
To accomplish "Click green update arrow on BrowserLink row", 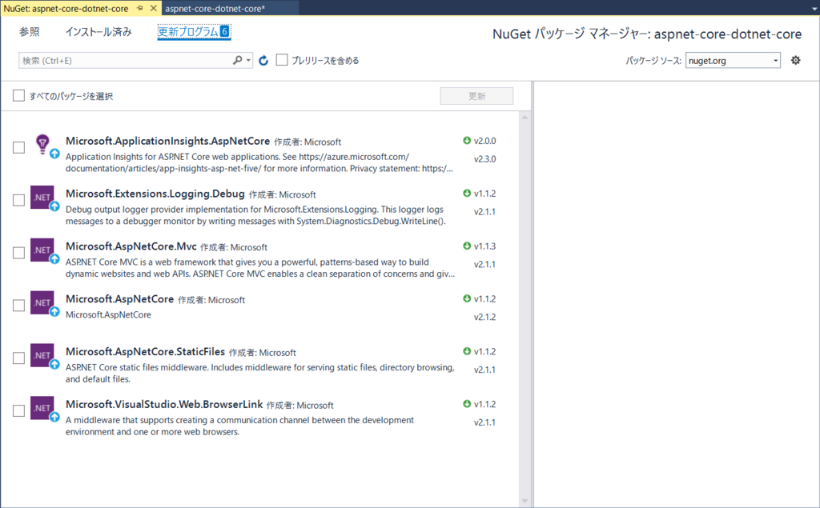I will click(467, 404).
